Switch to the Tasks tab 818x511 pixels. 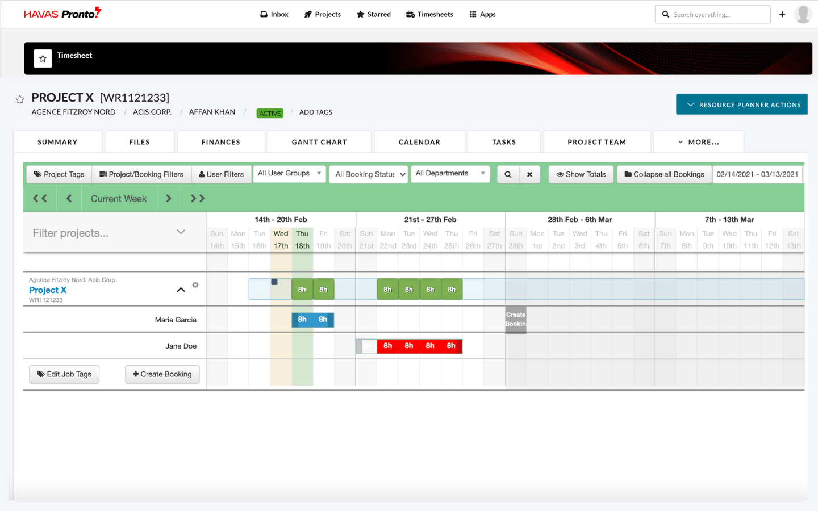point(504,142)
